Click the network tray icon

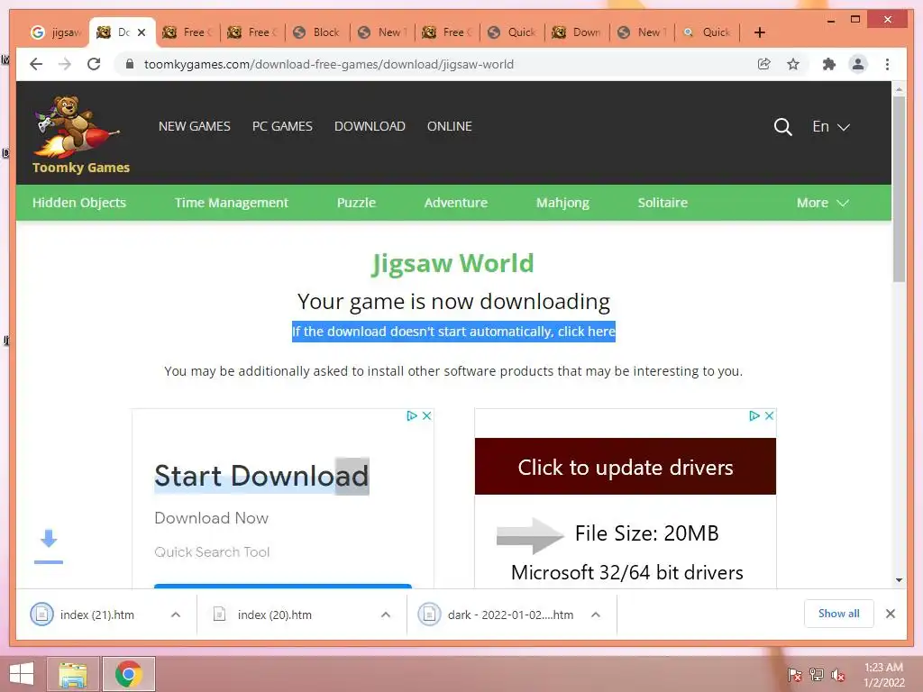[x=817, y=675]
